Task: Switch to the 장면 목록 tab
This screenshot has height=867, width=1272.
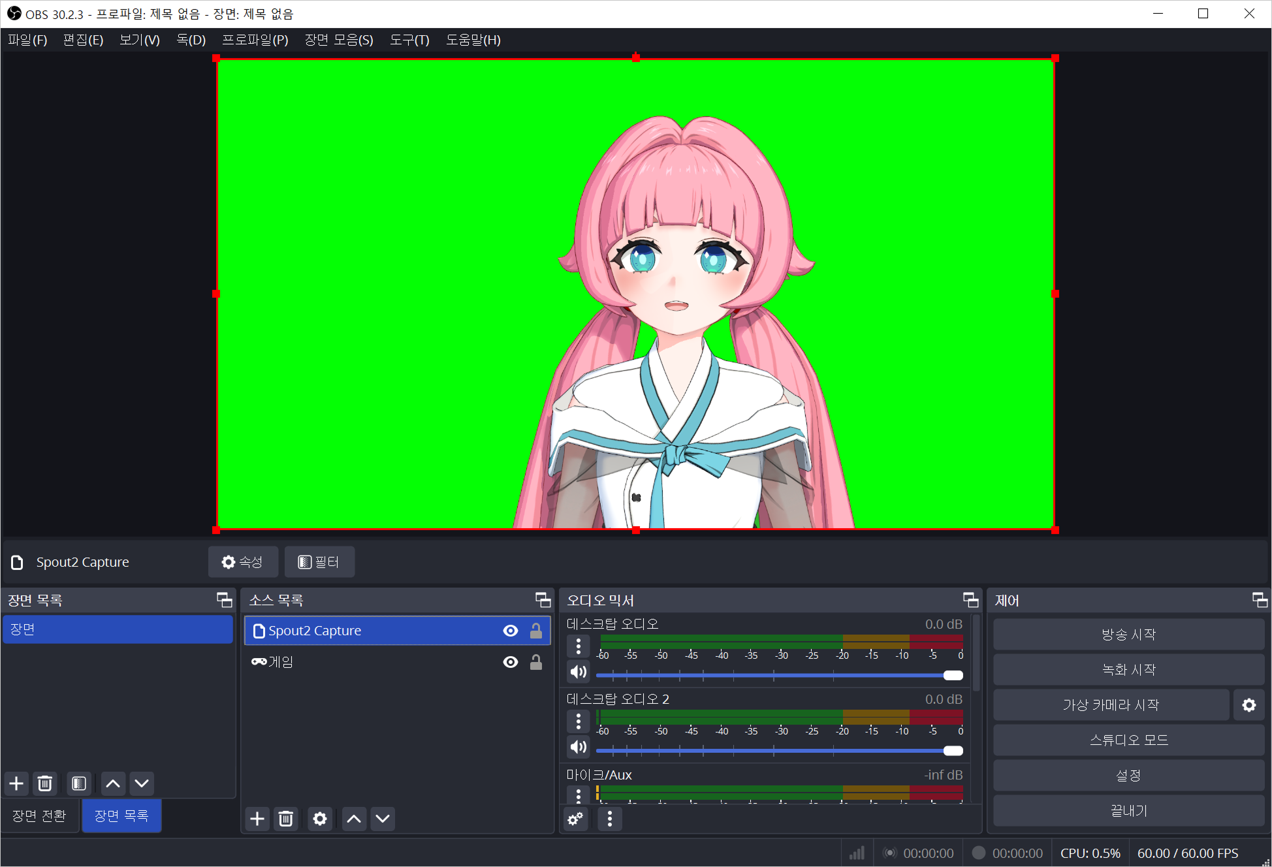Action: (x=121, y=815)
